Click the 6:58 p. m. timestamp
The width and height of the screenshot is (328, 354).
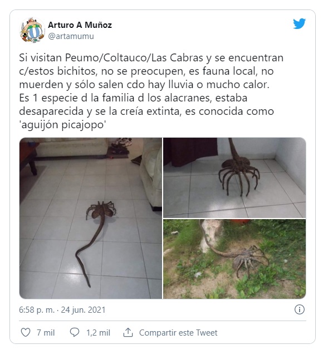tap(37, 310)
